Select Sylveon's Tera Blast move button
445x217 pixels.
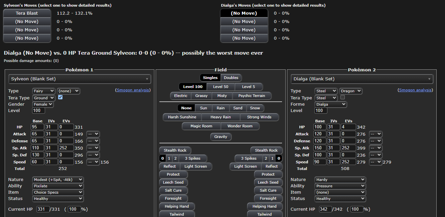tap(27, 13)
